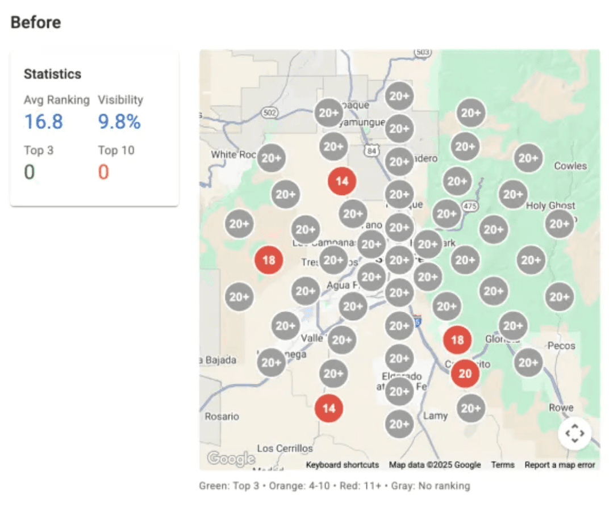
Task: Click the Map data ©2025 Google text
Action: click(x=435, y=464)
